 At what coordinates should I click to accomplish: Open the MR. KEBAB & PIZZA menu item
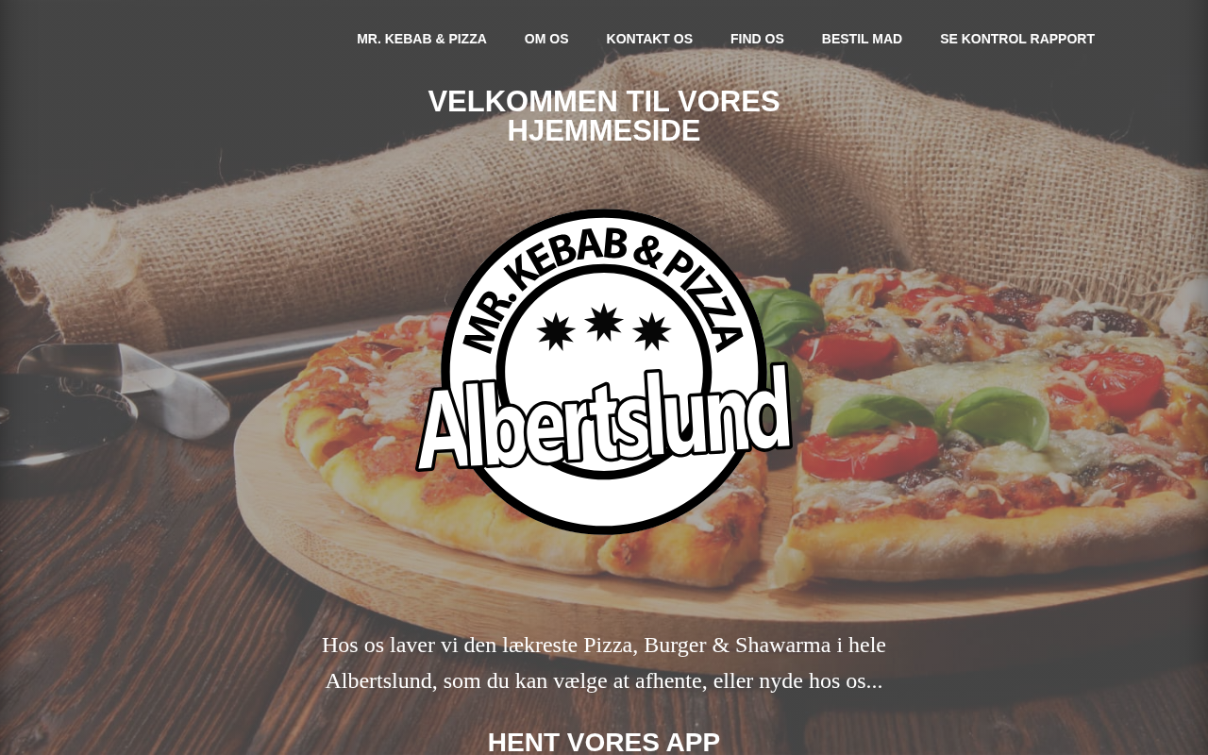coord(422,39)
